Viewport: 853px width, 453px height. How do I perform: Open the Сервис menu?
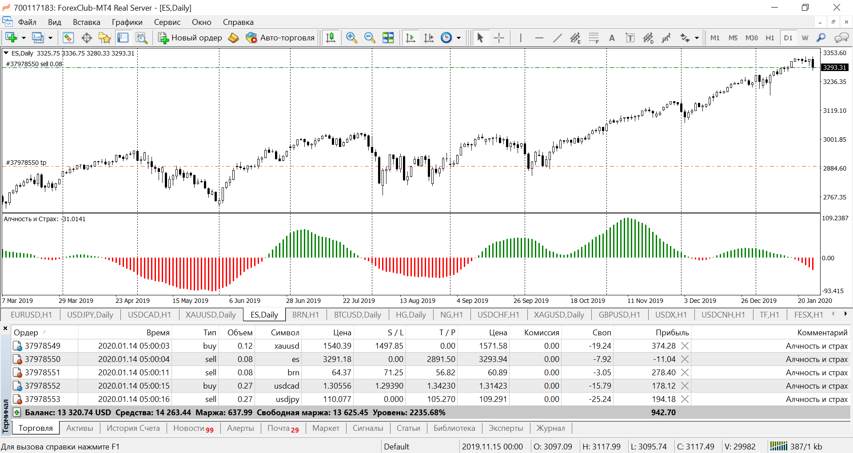click(167, 22)
